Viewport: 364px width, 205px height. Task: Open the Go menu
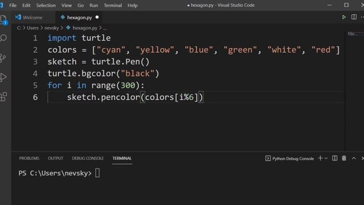click(81, 5)
